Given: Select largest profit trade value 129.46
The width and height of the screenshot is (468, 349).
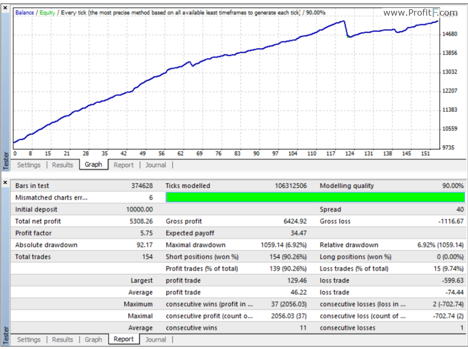Looking at the screenshot, I should click(297, 280).
